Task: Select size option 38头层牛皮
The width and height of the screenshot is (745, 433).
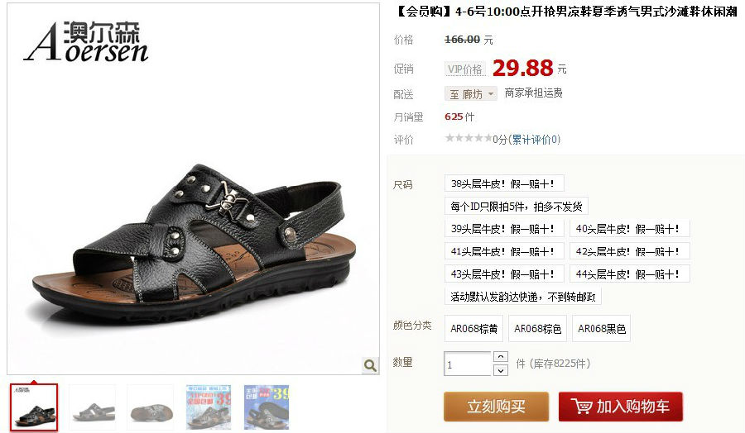Action: (x=504, y=183)
